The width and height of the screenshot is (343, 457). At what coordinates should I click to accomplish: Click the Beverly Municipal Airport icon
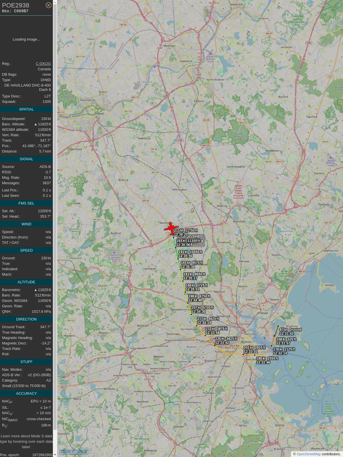point(331,158)
